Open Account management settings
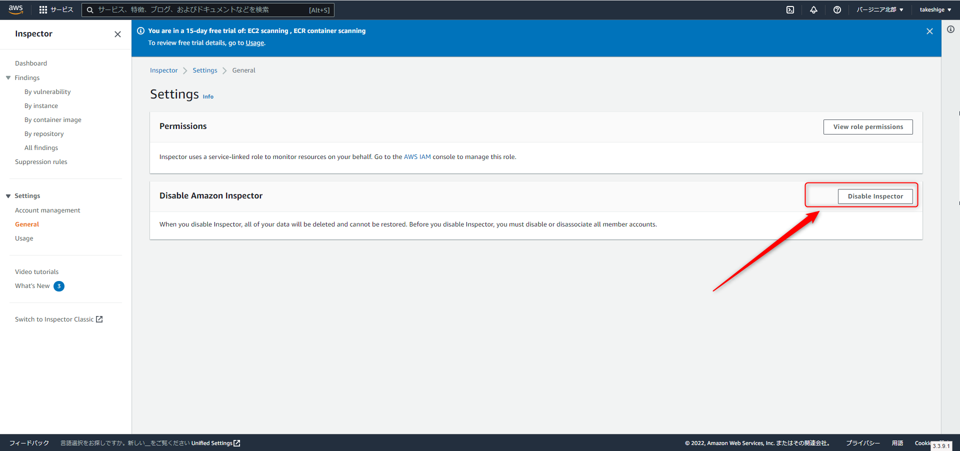The width and height of the screenshot is (960, 451). click(x=47, y=210)
